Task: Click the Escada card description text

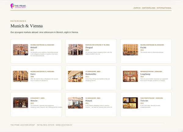Action: pos(152,52)
